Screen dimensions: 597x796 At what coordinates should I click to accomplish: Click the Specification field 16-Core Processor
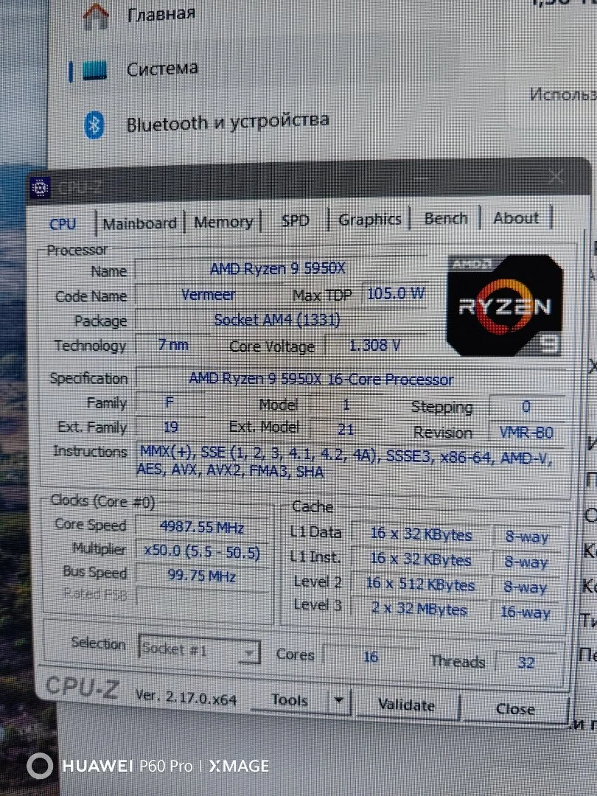pos(349,380)
